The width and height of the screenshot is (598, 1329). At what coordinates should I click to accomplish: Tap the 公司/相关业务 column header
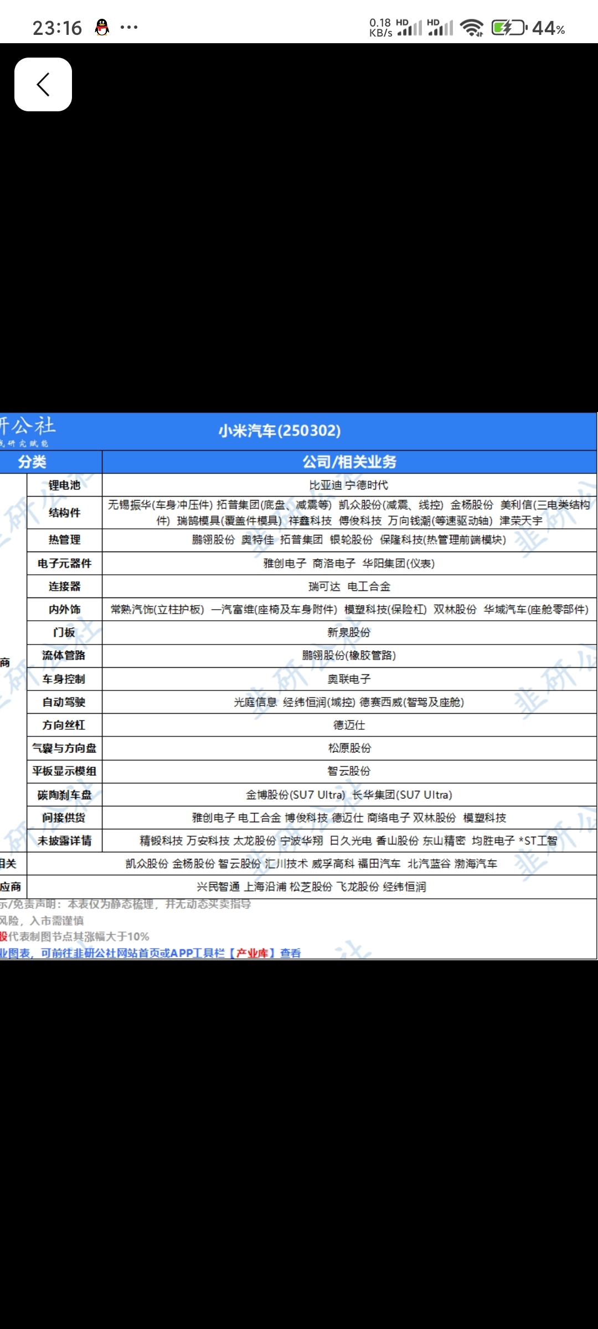coord(349,462)
